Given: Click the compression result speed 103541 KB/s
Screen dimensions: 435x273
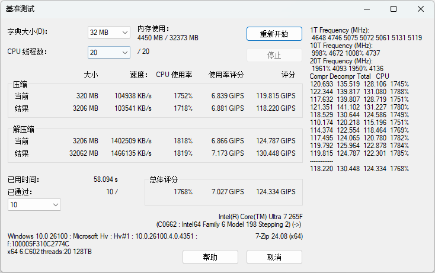Looking at the screenshot, I should [x=133, y=108].
